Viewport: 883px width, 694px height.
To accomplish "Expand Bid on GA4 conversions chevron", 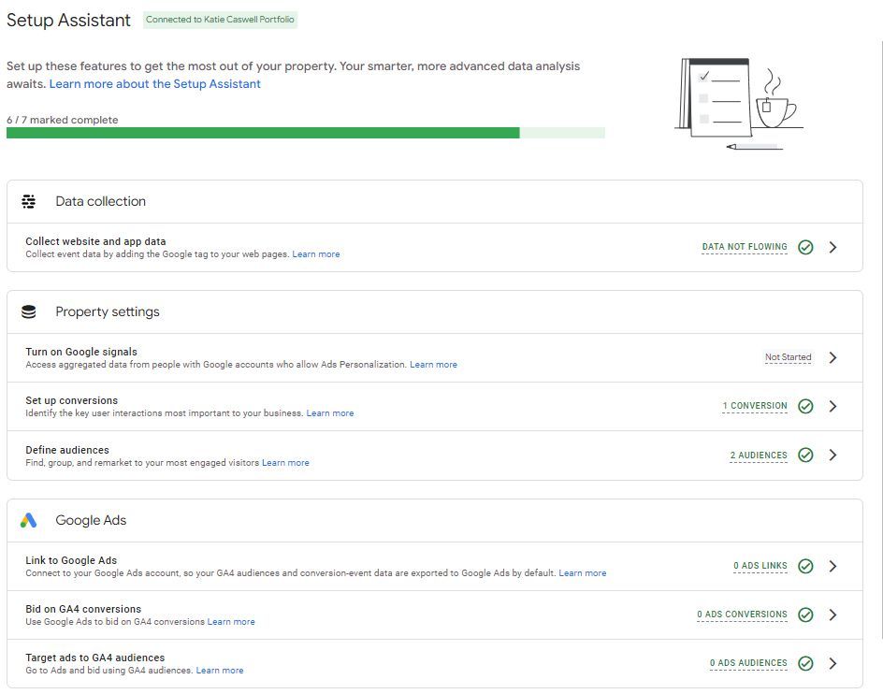I will coord(832,614).
